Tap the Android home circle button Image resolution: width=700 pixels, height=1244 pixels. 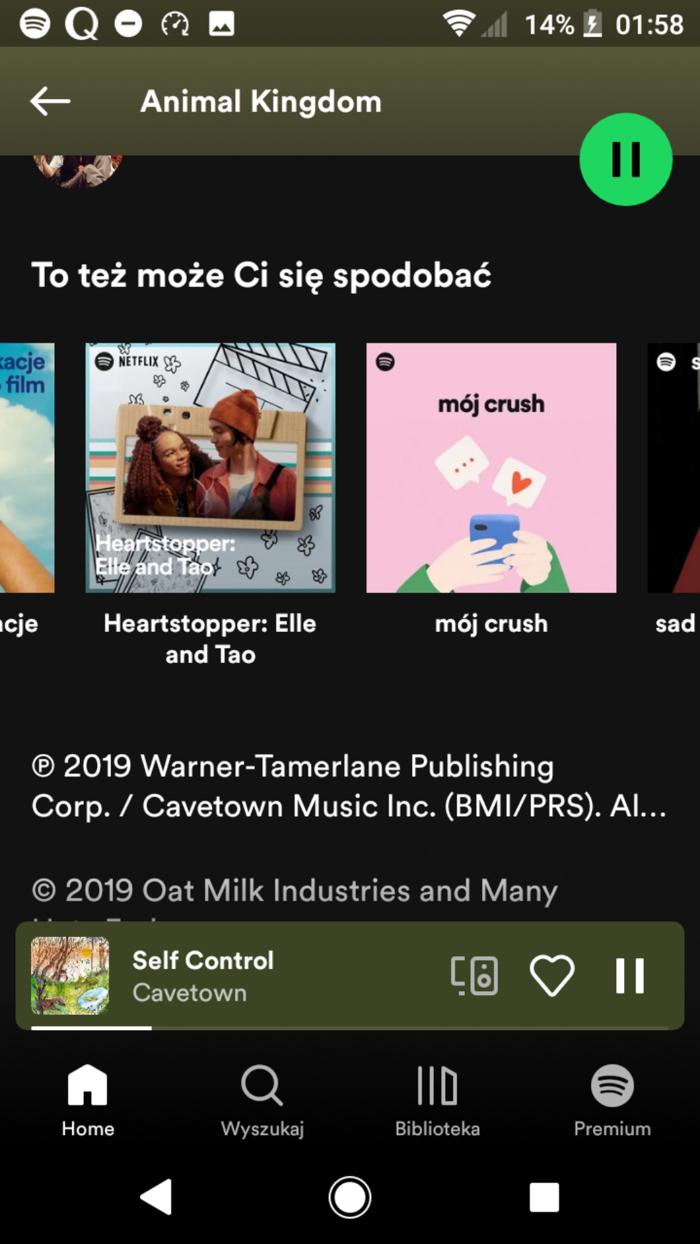pyautogui.click(x=350, y=1196)
